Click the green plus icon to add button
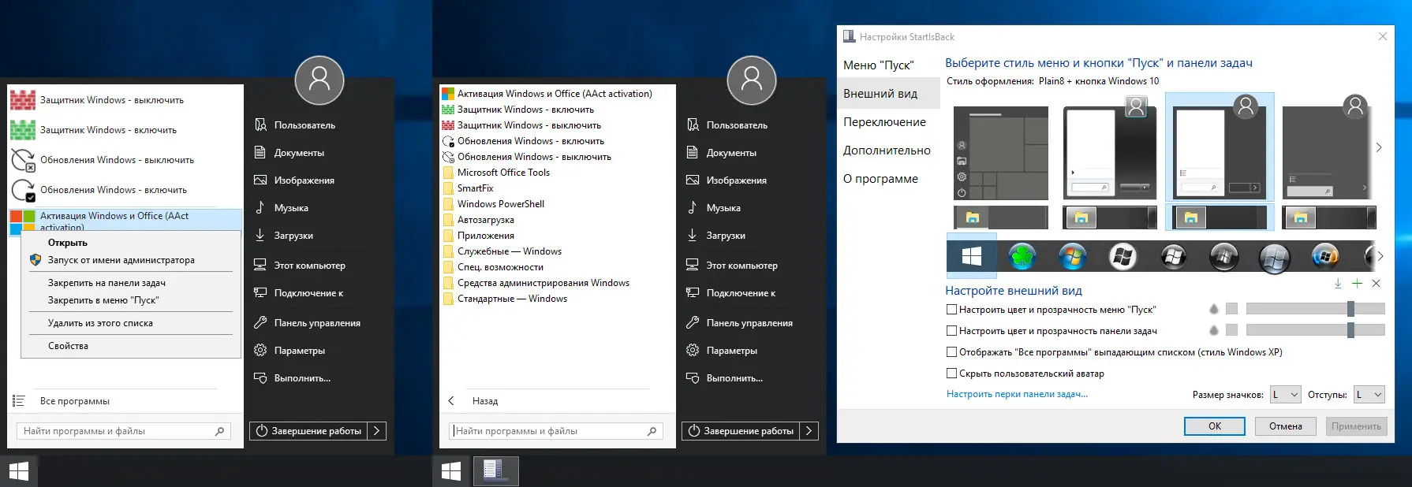Screen dimensions: 1412x487 (x=1357, y=284)
